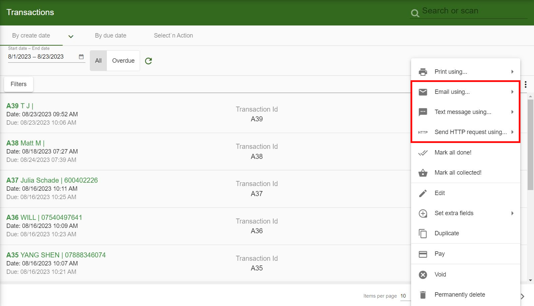This screenshot has height=306, width=534.
Task: Click Transaction Id value A36
Action: (257, 231)
